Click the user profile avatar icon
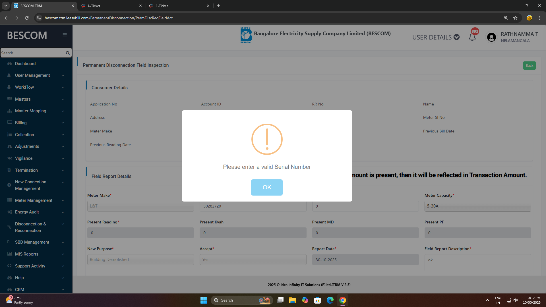 (491, 37)
